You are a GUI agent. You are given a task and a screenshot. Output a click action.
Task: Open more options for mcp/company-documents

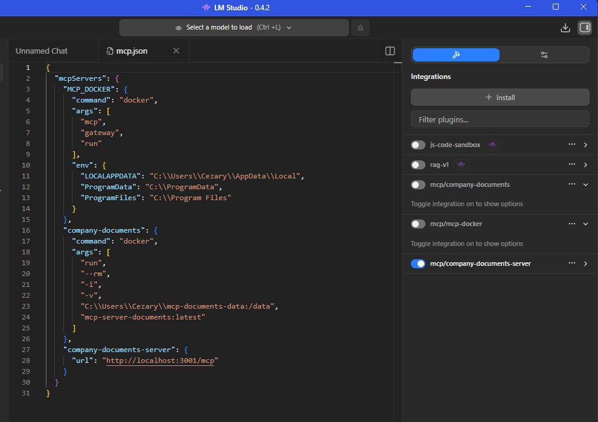[571, 184]
